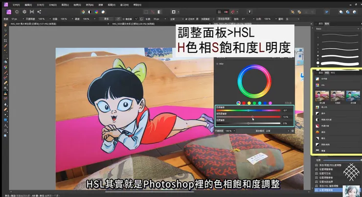This screenshot has height=197, width=362.
Task: Open the Basic brush category dropdown
Action: click(338, 29)
